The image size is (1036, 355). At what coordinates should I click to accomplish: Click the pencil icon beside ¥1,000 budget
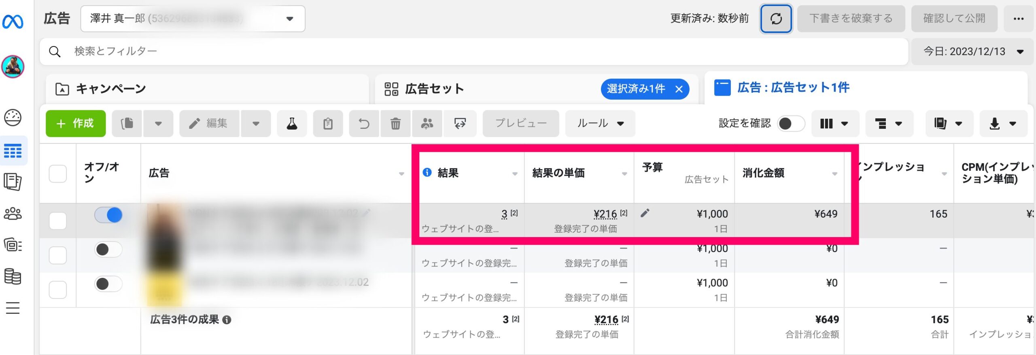click(645, 213)
